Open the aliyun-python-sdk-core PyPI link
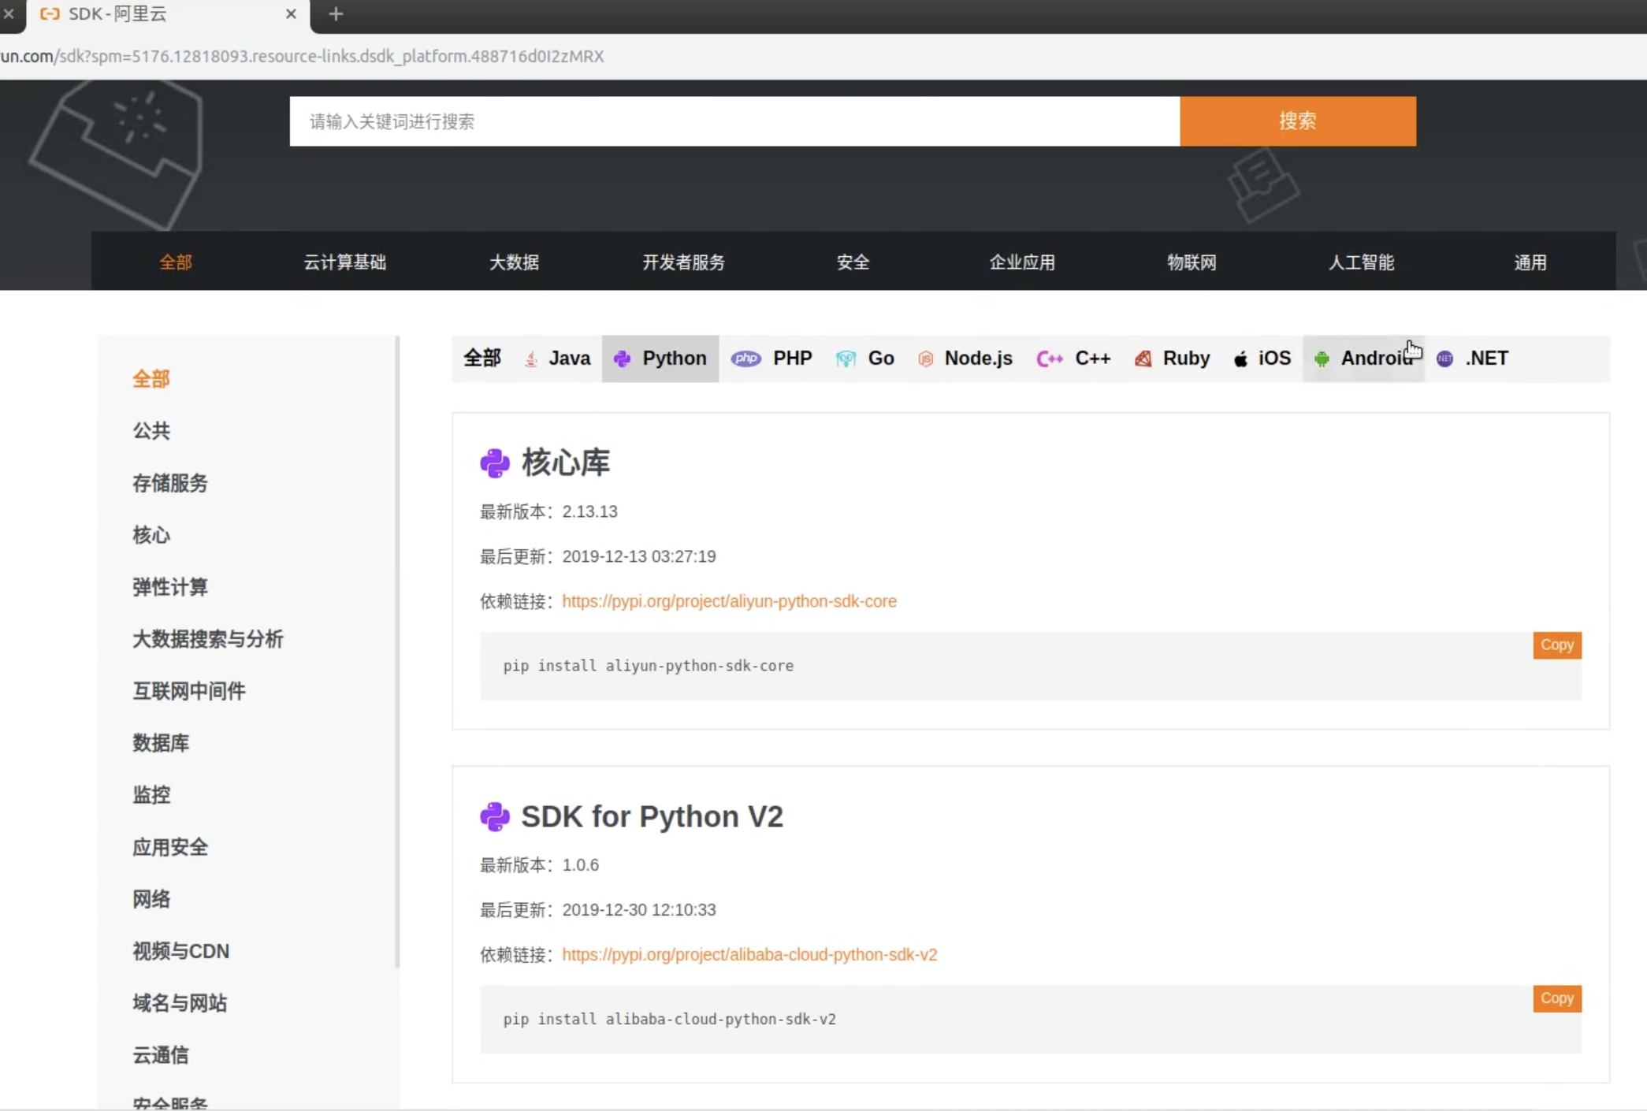The image size is (1647, 1111). [729, 601]
